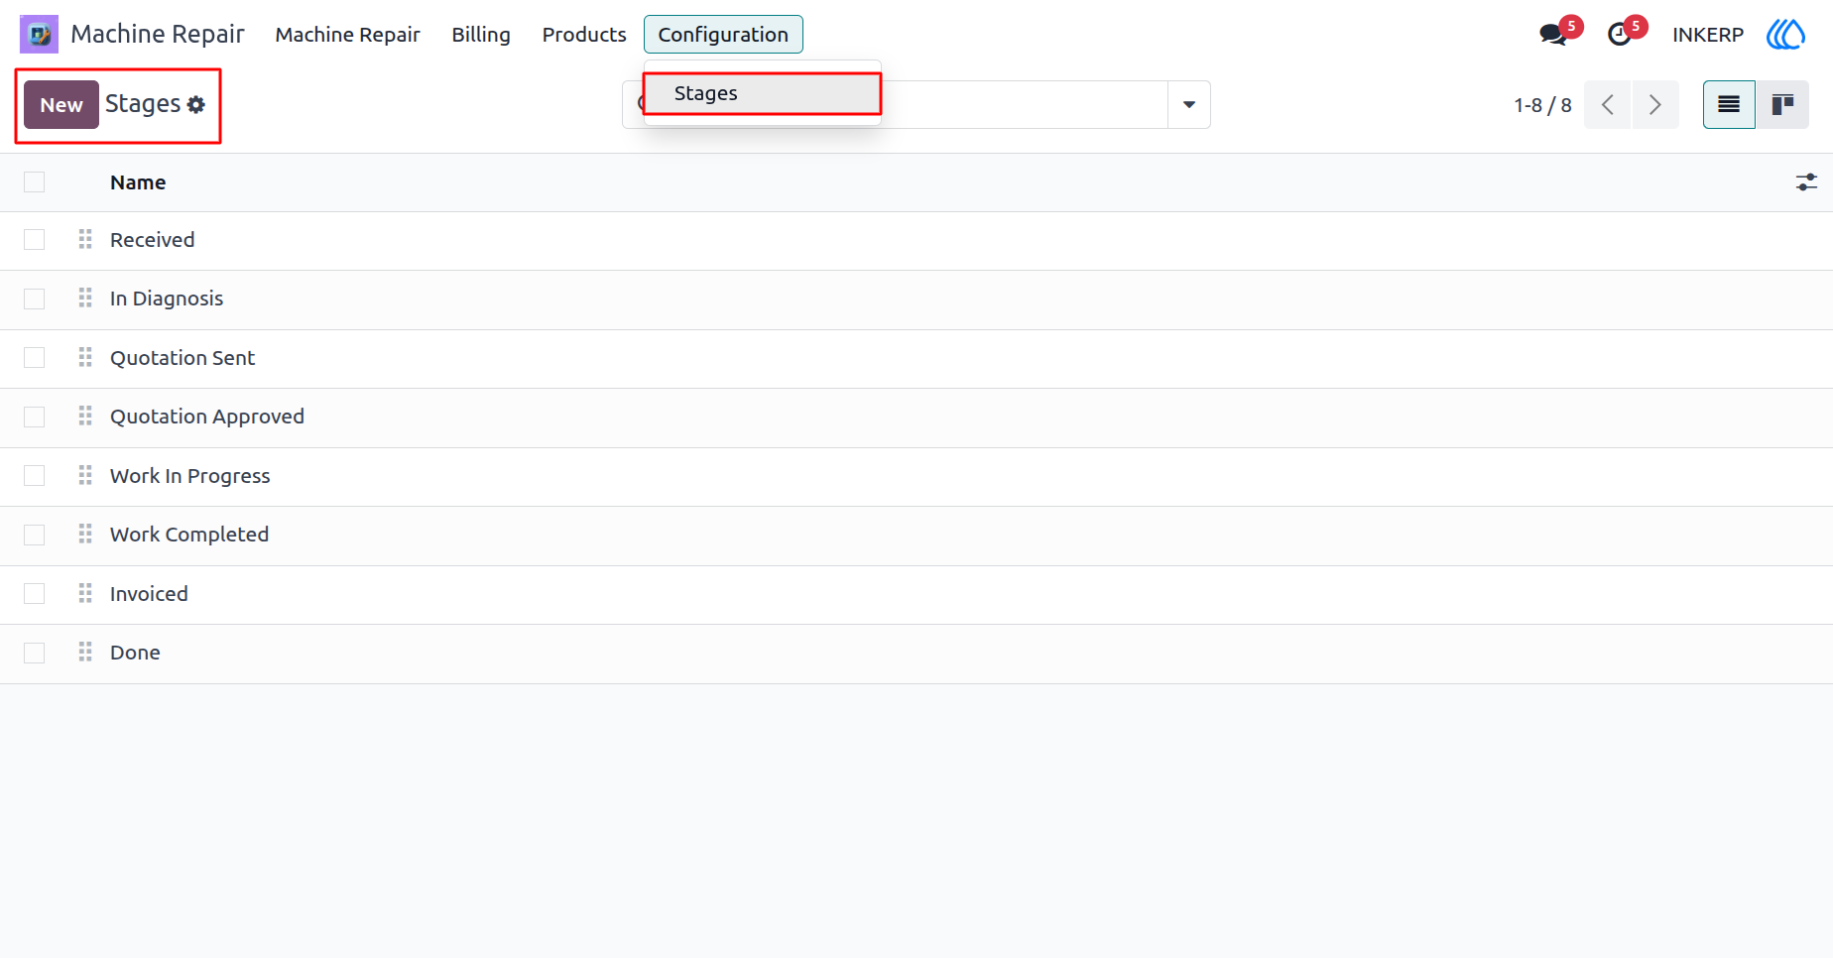1833x958 pixels.
Task: Open the Machine Repair app icon
Action: coord(40,35)
